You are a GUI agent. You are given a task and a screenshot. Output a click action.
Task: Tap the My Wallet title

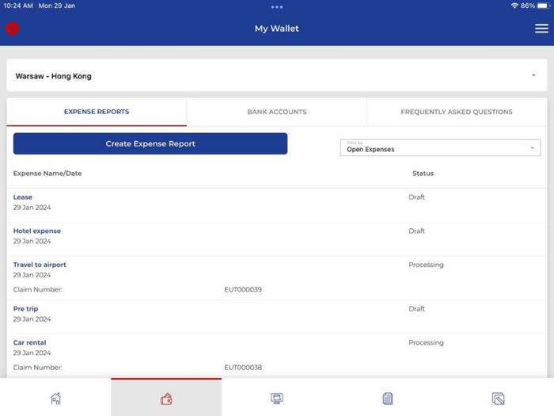(x=277, y=29)
